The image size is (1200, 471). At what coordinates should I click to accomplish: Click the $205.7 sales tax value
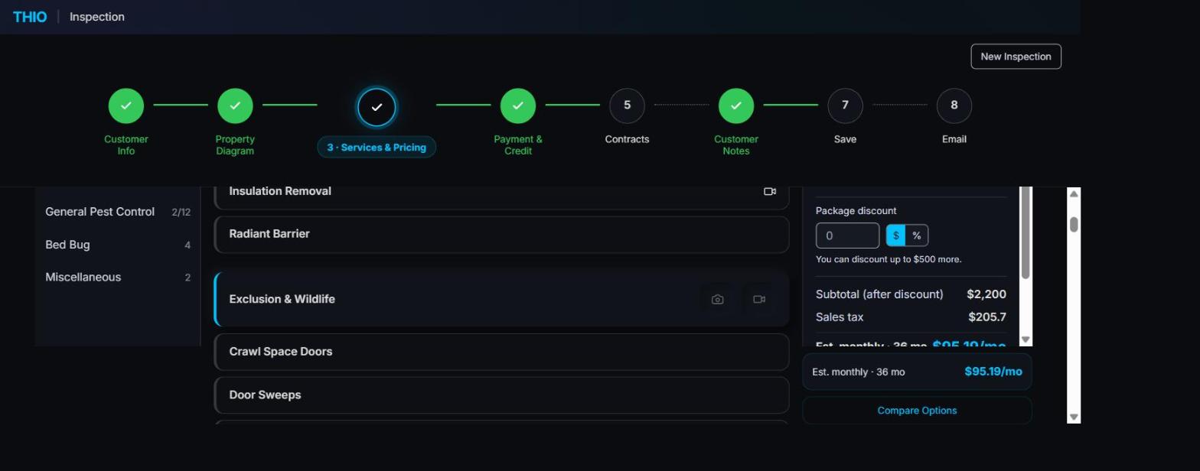987,317
